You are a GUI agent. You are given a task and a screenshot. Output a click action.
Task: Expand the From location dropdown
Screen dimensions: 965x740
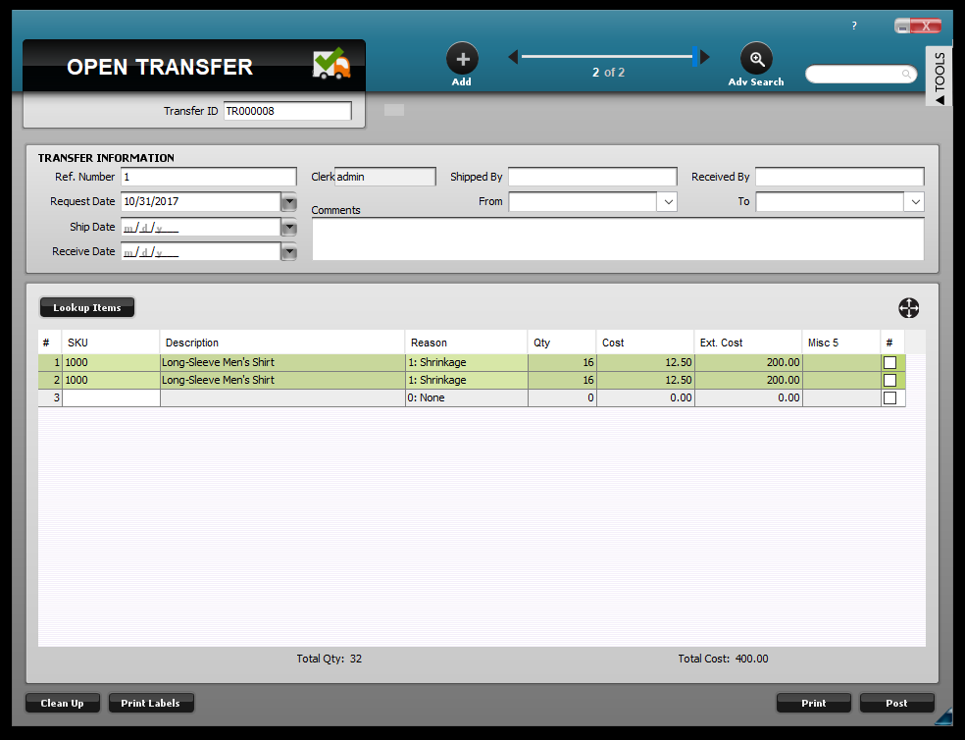(x=667, y=201)
